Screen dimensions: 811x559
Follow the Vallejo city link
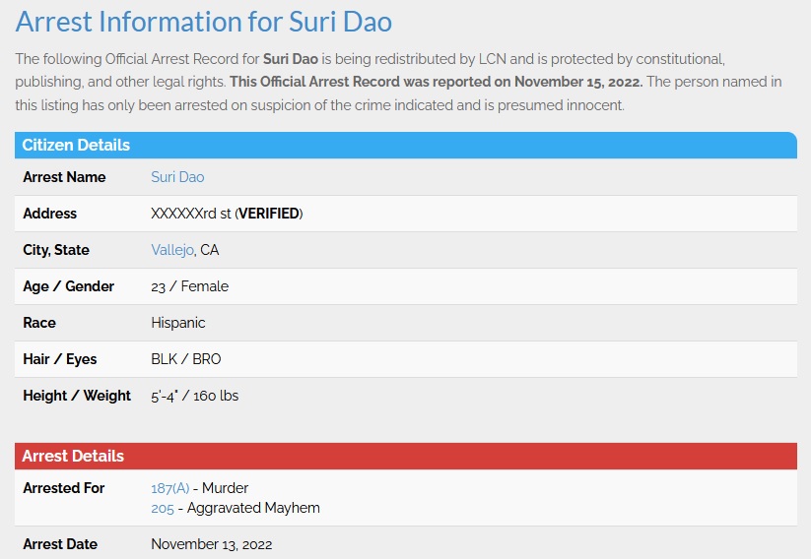click(x=172, y=250)
